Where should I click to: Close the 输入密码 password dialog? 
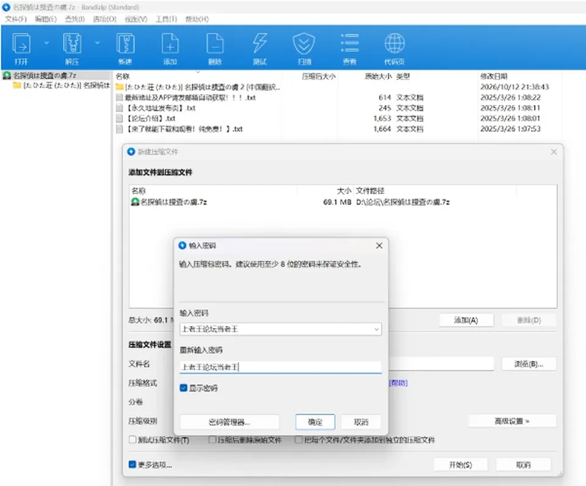pyautogui.click(x=379, y=246)
